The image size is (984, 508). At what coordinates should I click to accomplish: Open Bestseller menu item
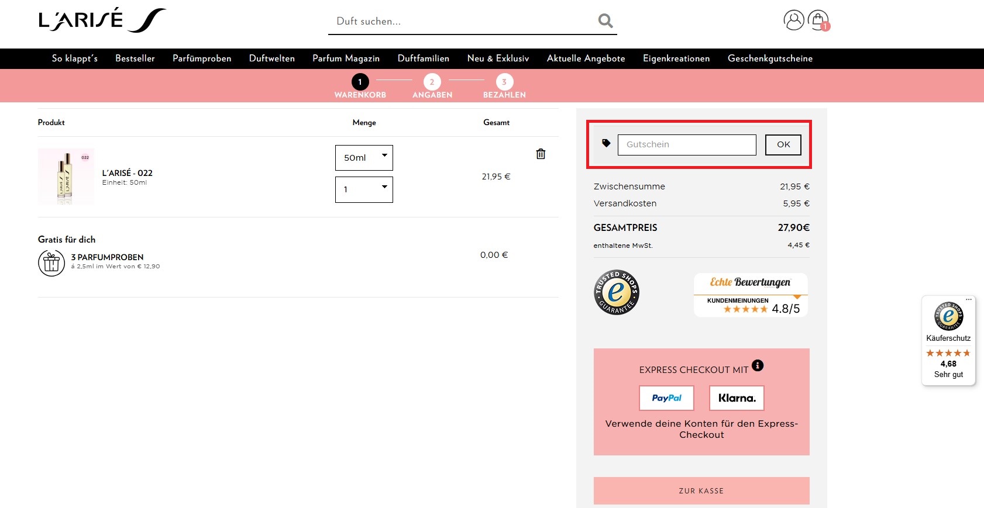point(135,58)
